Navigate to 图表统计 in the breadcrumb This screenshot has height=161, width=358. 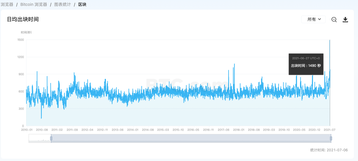pos(62,4)
